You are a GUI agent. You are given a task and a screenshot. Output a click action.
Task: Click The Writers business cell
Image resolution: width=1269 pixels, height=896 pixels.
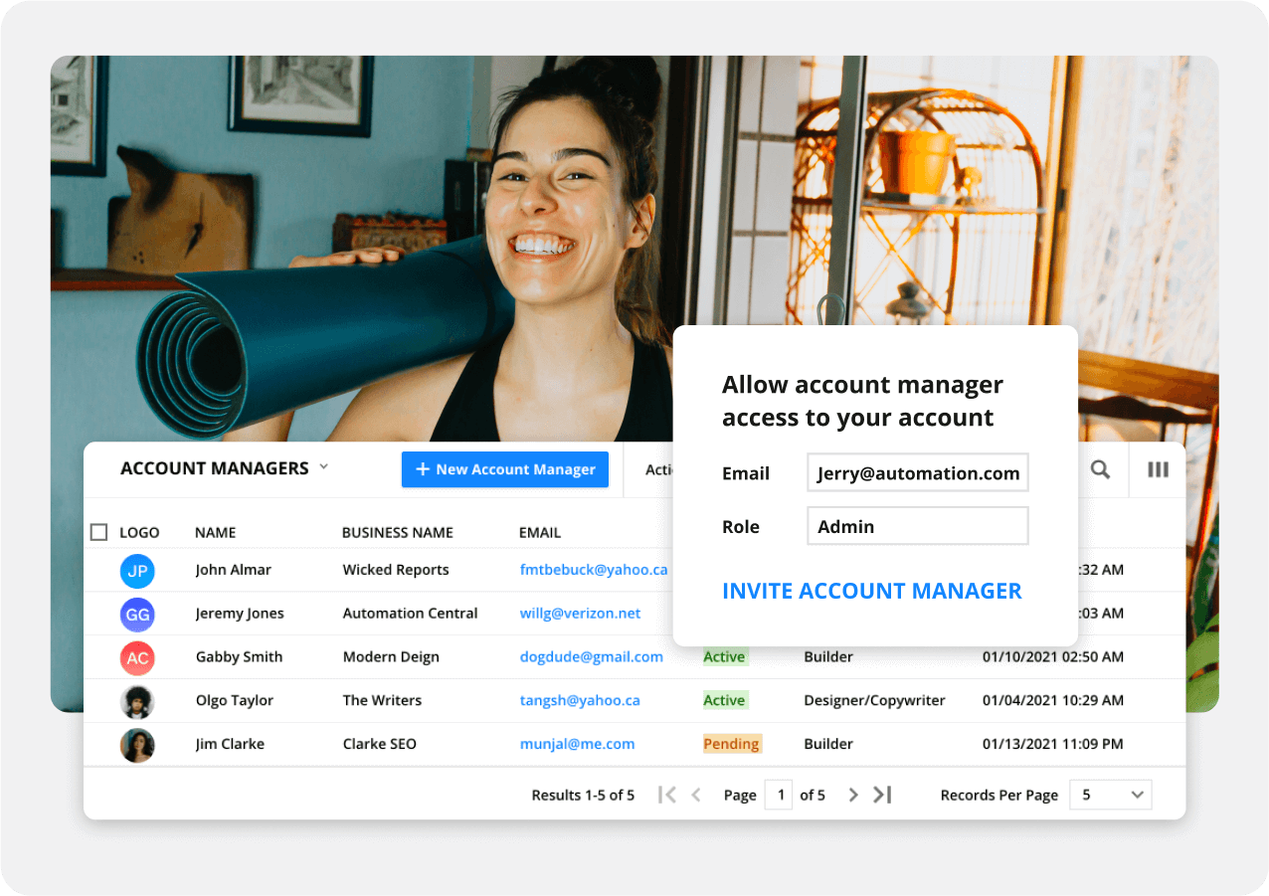[x=383, y=701]
